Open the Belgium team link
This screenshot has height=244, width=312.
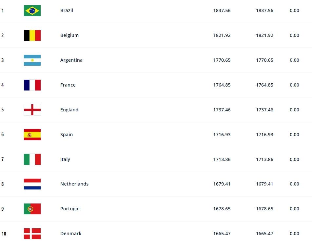69,35
